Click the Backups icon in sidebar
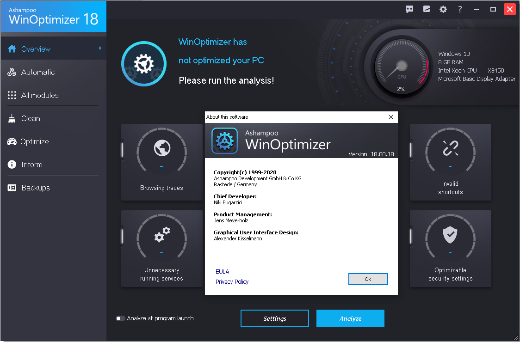Screen dimensions: 520x342 click(12, 188)
